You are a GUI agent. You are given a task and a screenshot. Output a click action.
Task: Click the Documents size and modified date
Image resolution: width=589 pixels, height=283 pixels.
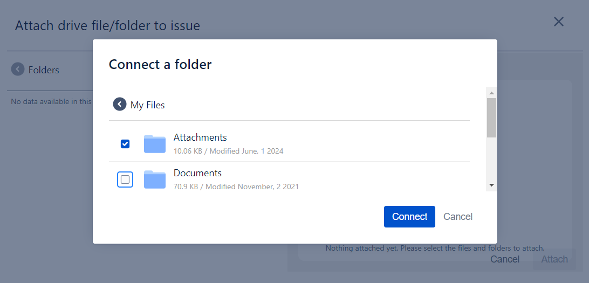click(236, 187)
